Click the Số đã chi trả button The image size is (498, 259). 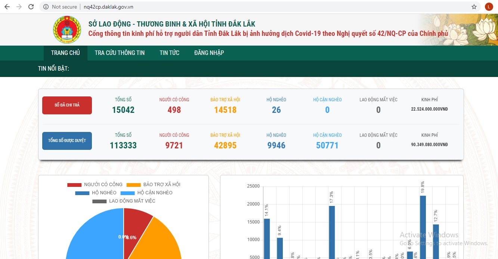click(x=67, y=105)
